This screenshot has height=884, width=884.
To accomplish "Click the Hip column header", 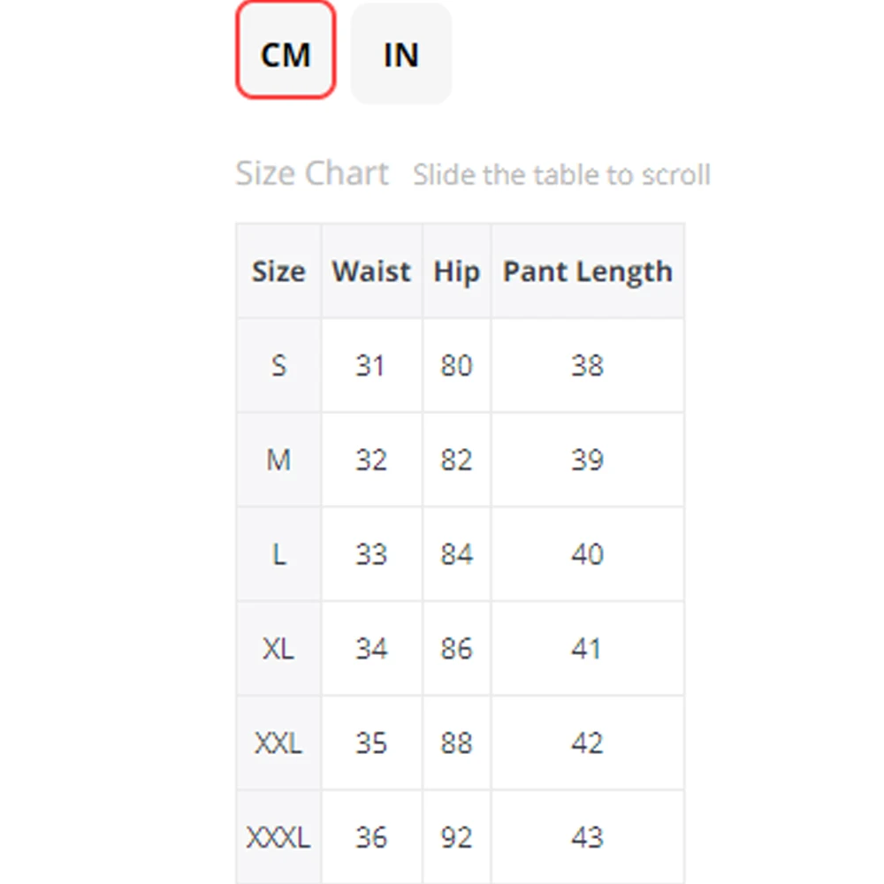I will tap(456, 271).
